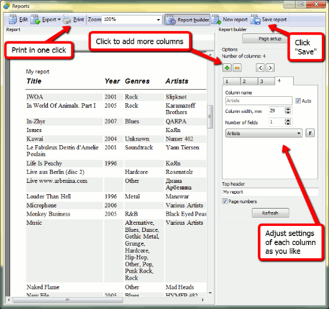The height and width of the screenshot is (309, 329).
Task: Click the Soundtrack genre cell
Action: click(139, 148)
